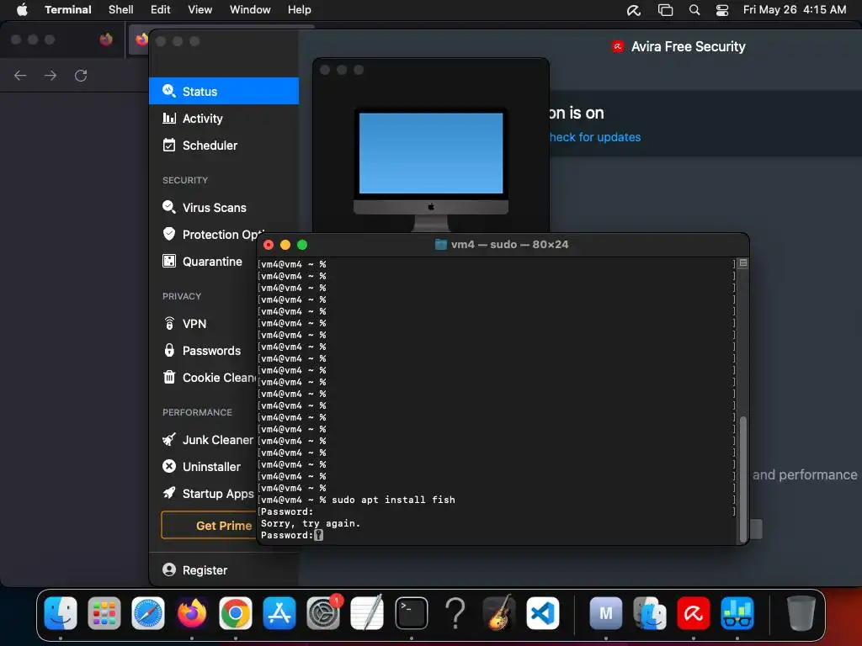The image size is (862, 646).
Task: Click the Virus Scans magnifier icon
Action: tap(169, 207)
